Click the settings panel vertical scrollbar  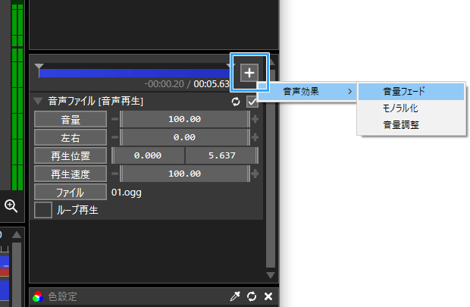pos(271,168)
